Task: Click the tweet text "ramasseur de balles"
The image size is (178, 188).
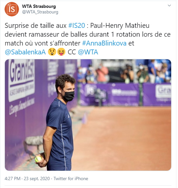Action: 58,34
